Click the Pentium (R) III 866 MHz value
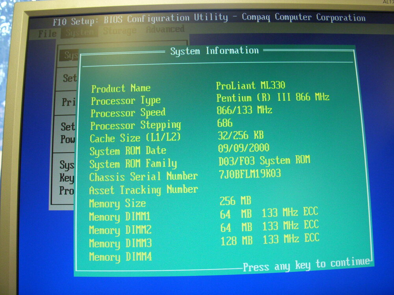This screenshot has width=394, height=295. coord(273,97)
